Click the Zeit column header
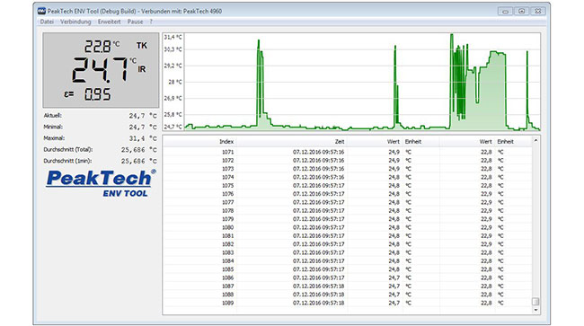The width and height of the screenshot is (584, 326). click(x=291, y=141)
